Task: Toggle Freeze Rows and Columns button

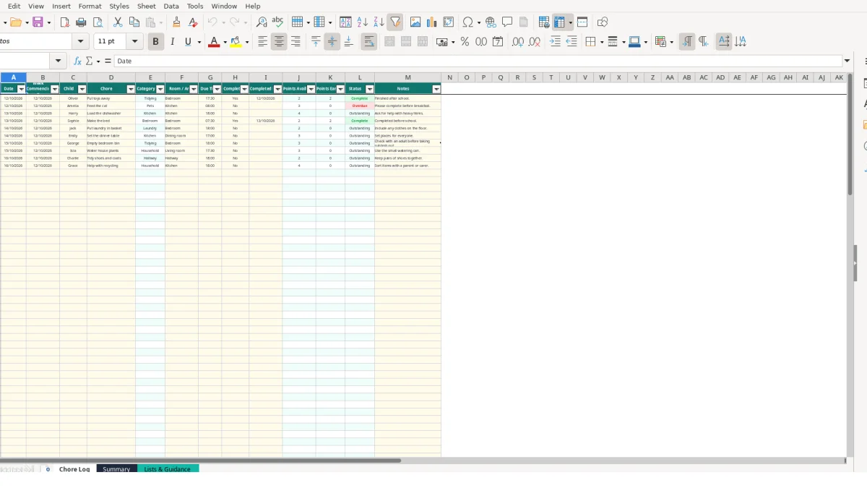Action: [560, 22]
